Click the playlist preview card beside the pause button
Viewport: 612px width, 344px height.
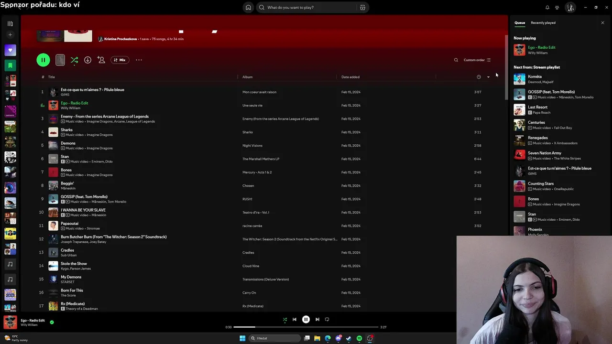click(x=60, y=60)
